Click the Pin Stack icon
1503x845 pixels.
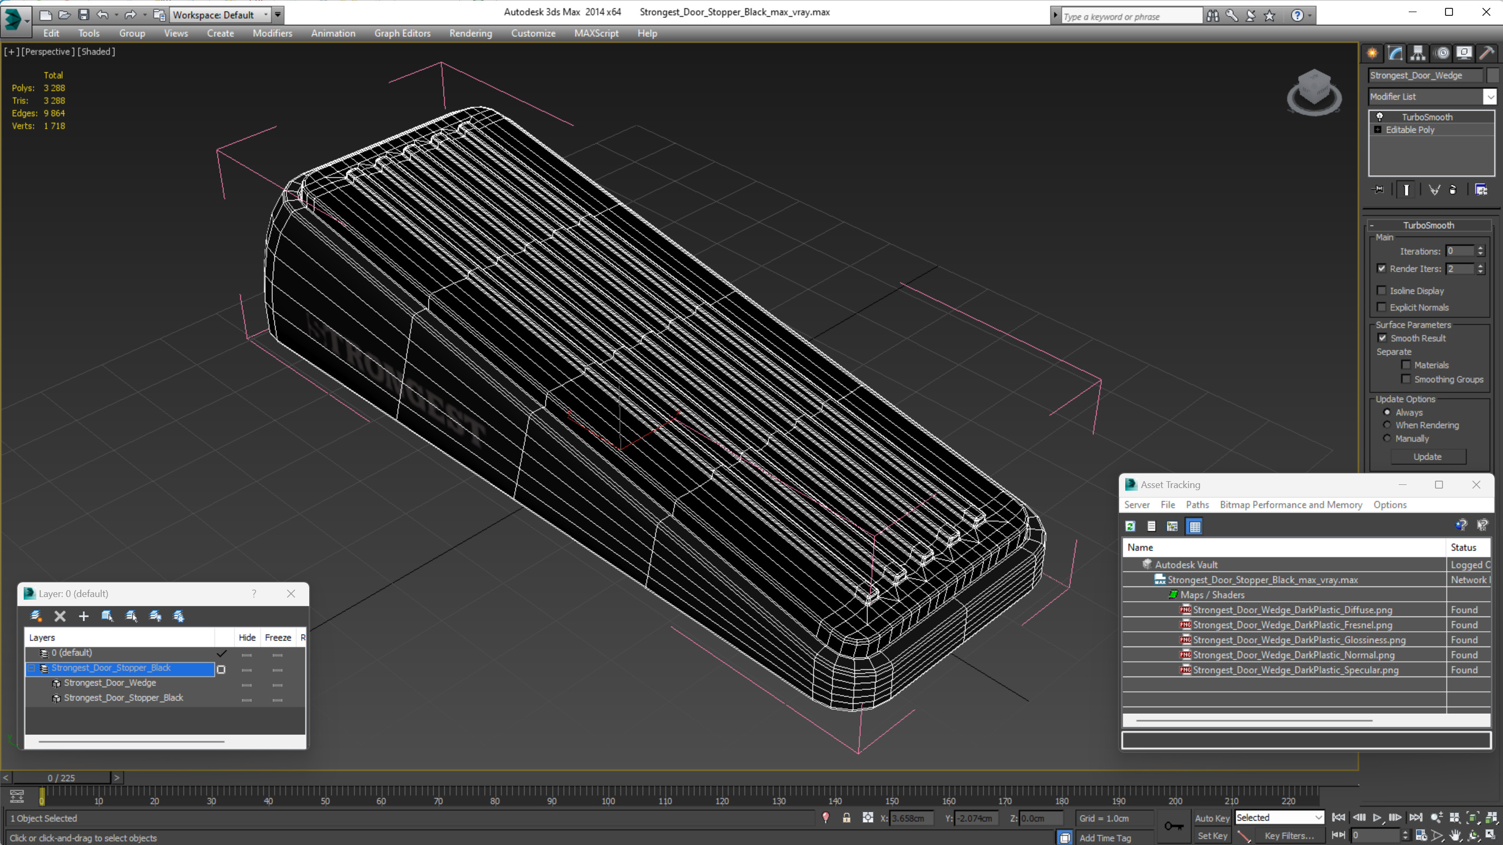1378,190
